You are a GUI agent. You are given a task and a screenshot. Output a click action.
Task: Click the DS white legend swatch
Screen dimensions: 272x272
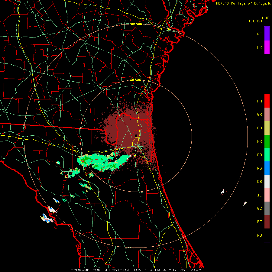tap(267, 181)
